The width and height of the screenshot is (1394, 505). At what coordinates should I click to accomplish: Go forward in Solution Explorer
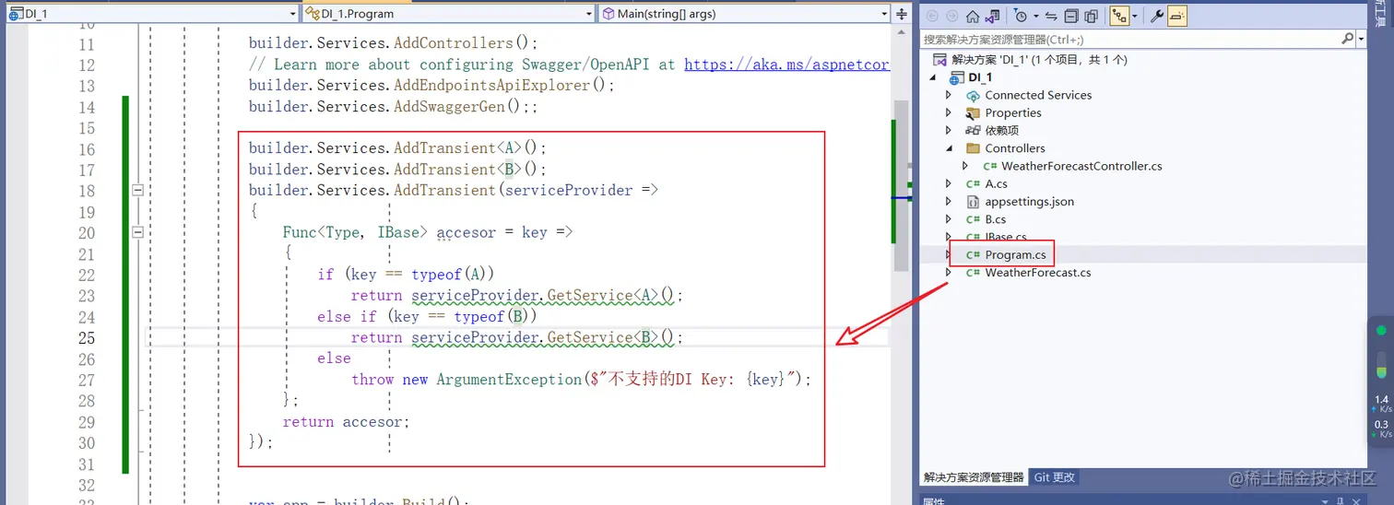(951, 16)
